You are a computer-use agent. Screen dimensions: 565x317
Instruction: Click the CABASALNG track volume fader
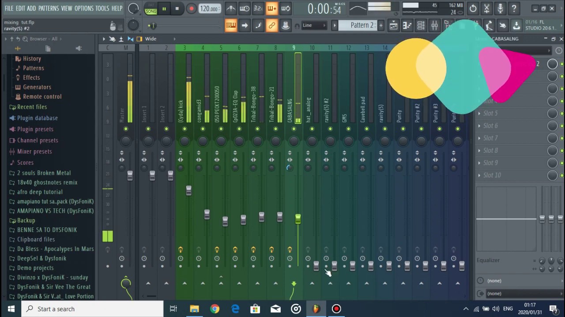click(x=298, y=218)
